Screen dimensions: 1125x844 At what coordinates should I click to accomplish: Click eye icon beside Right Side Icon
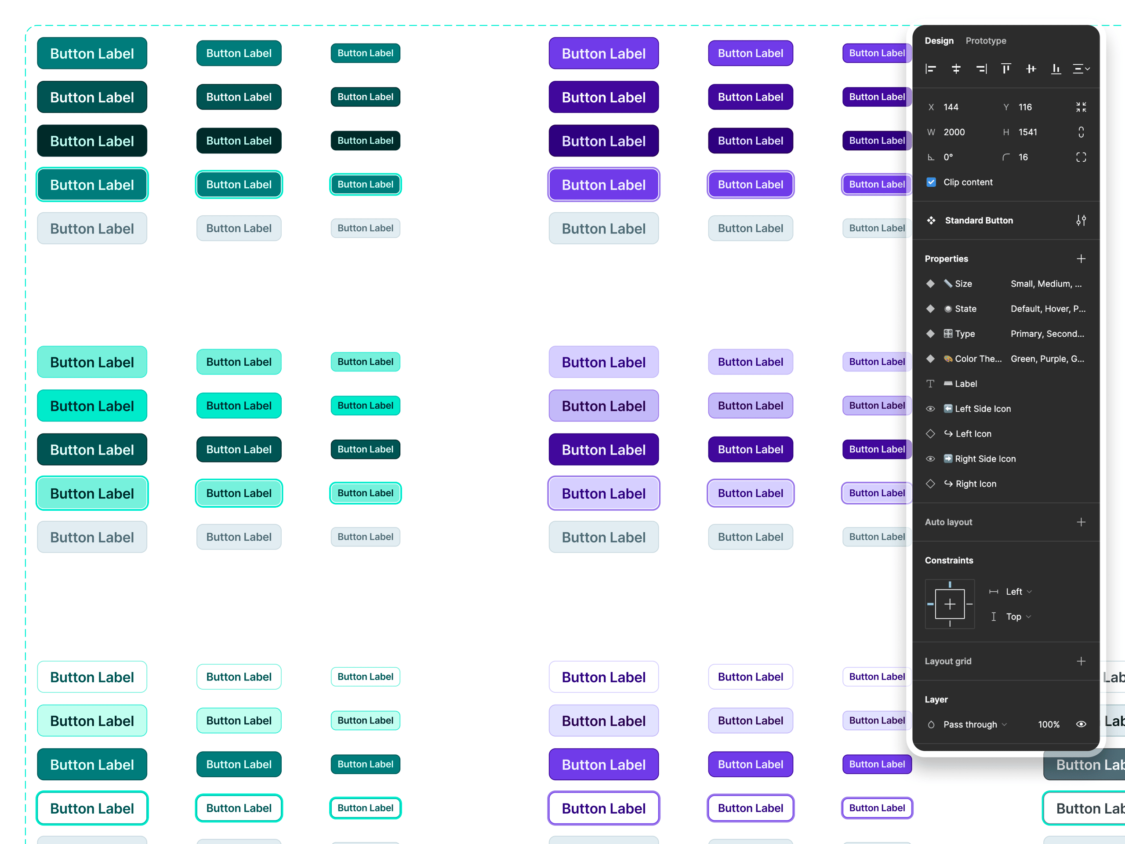click(931, 459)
